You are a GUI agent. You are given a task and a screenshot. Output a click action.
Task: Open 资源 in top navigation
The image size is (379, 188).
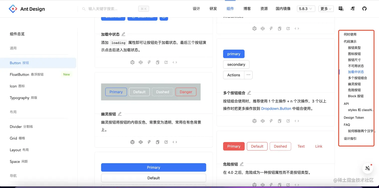tap(264, 8)
